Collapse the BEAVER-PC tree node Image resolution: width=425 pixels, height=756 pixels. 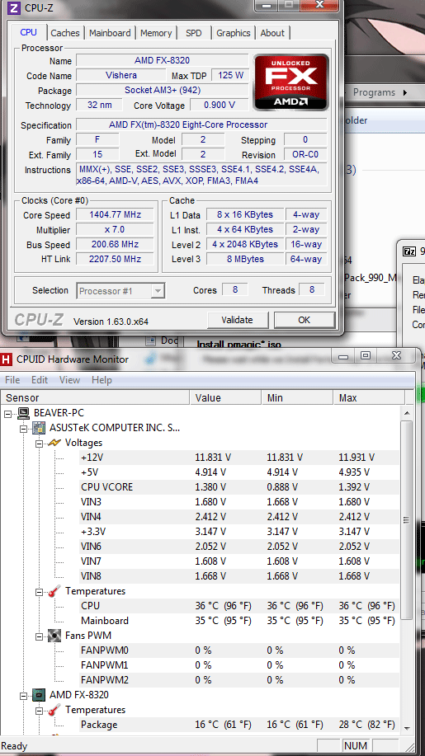(7, 413)
